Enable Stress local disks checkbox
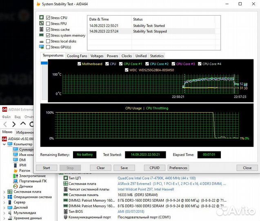This screenshot has height=221, width=260. (48, 41)
